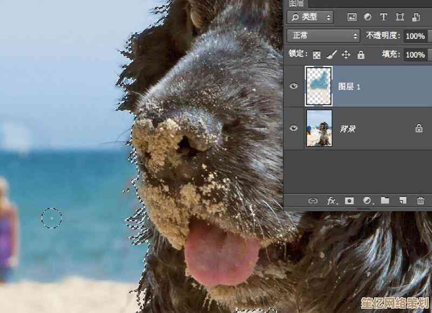This screenshot has width=432, height=313.
Task: Toggle lock transparent pixels
Action: point(317,55)
